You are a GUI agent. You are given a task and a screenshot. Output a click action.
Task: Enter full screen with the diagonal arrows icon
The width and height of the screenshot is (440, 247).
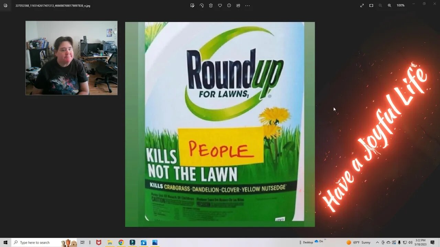pyautogui.click(x=362, y=5)
